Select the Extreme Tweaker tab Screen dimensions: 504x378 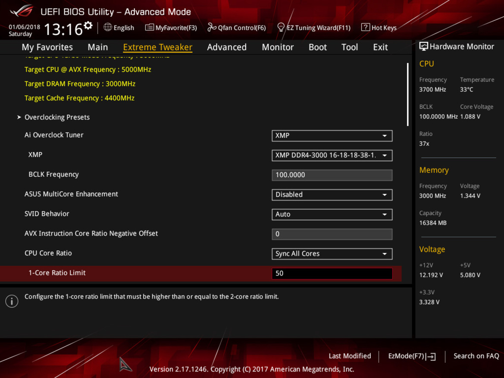157,47
